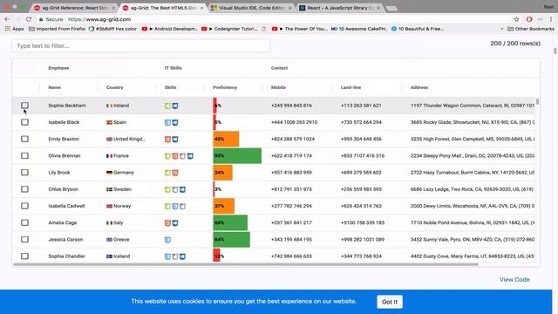Sort by the Country column header
558x314 pixels.
point(114,87)
